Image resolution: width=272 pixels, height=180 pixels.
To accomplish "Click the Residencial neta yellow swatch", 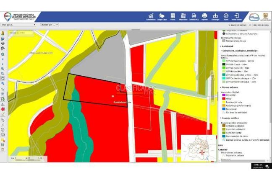I will pyautogui.click(x=224, y=102).
